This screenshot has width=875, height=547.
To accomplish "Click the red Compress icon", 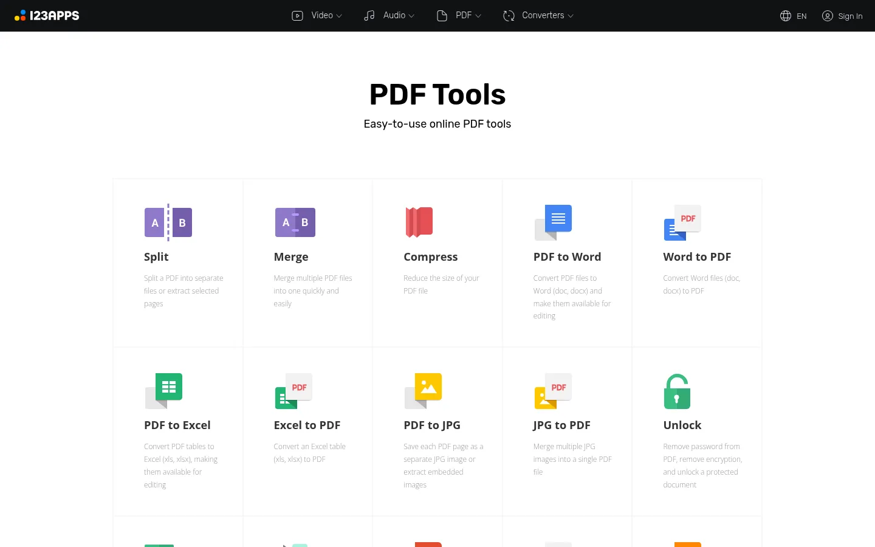I will [419, 222].
